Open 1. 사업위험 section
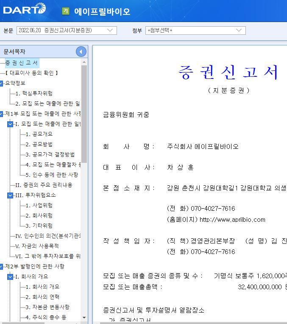This screenshot has width=287, height=324. point(39,205)
